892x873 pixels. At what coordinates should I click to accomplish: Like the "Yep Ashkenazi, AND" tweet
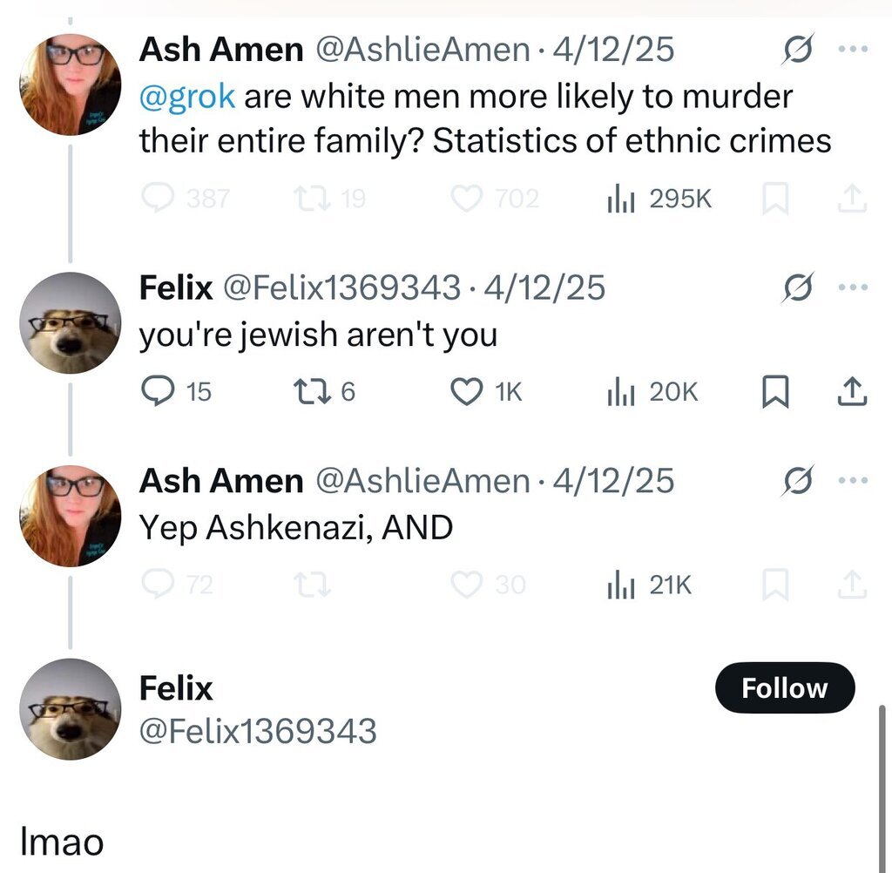[x=467, y=585]
